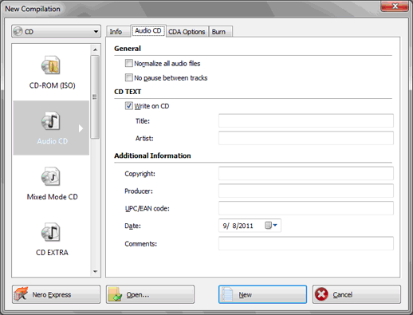The height and width of the screenshot is (315, 413).
Task: Select the Mixed Mode CD icon
Action: [51, 177]
